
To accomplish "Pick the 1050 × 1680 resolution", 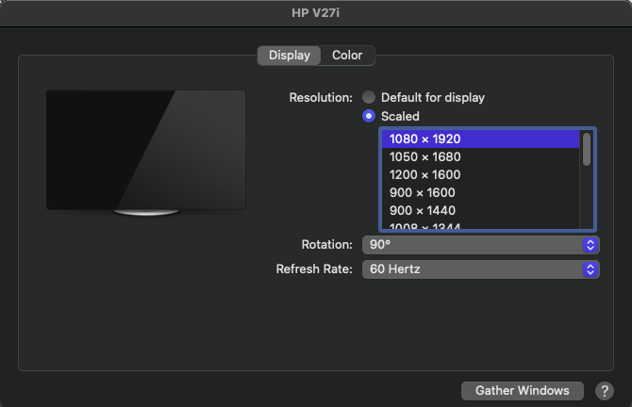I will [x=480, y=156].
